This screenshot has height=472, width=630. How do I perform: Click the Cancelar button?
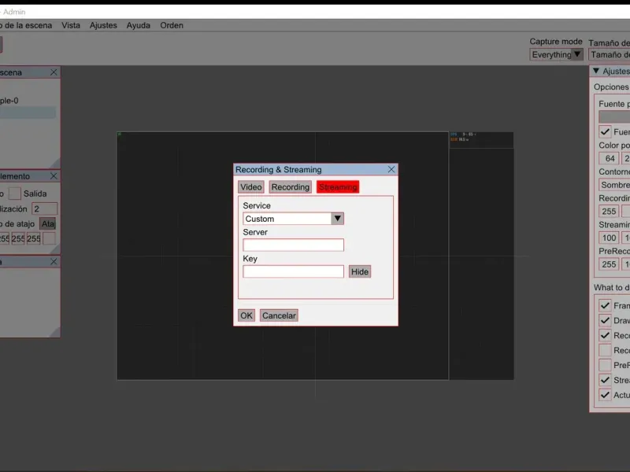(x=279, y=315)
